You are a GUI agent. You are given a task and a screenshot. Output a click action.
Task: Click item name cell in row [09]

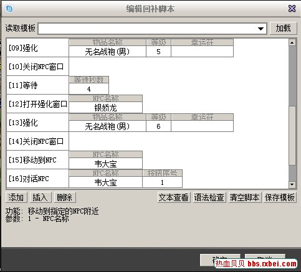pos(107,52)
